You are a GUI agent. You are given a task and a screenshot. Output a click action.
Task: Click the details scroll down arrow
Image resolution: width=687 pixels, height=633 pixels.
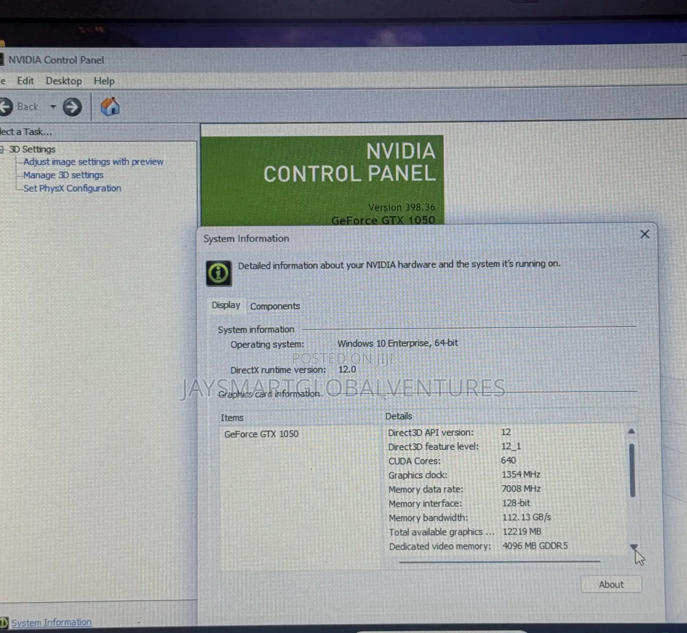[633, 547]
